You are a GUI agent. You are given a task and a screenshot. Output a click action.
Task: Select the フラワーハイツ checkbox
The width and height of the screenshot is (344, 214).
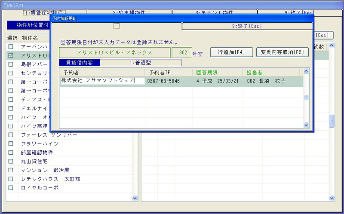[x=11, y=144]
